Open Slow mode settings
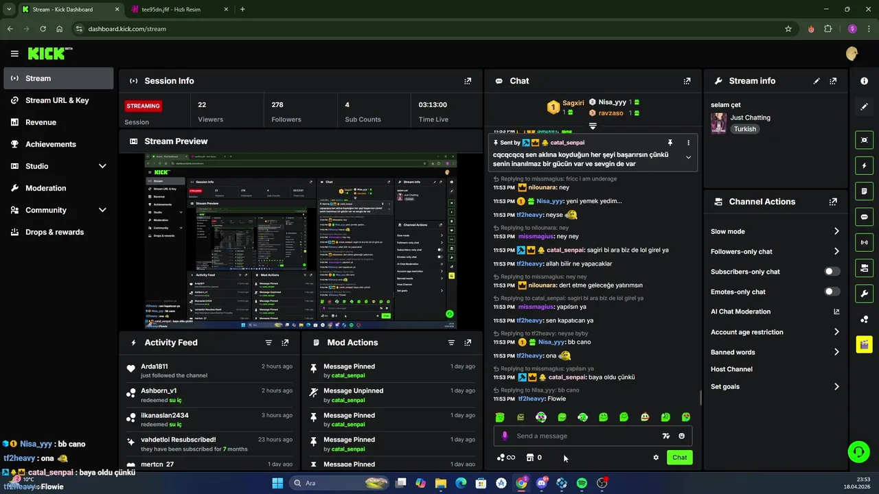The image size is (879, 494). tap(775, 231)
